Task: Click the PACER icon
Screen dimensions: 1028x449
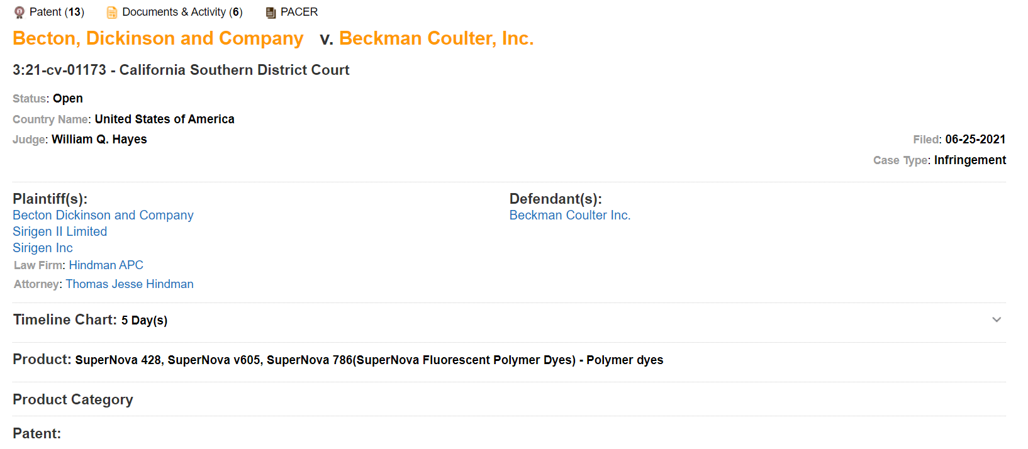Action: point(271,11)
